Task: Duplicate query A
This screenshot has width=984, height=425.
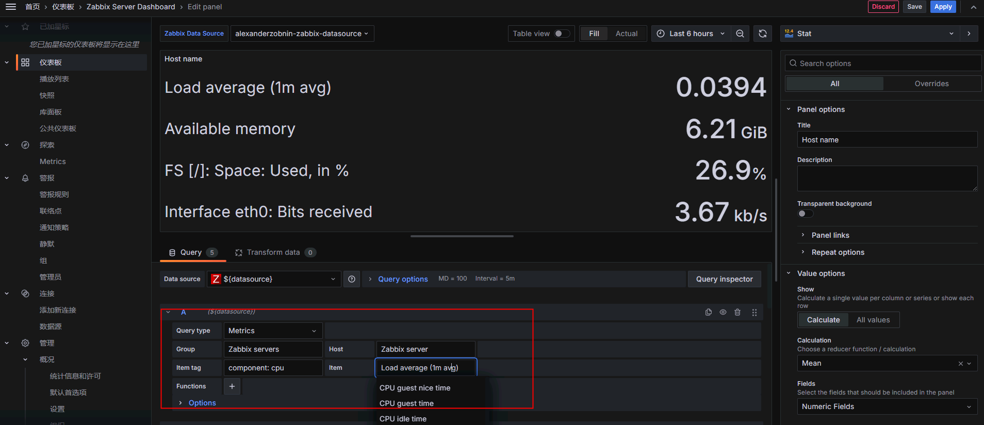Action: pos(709,312)
